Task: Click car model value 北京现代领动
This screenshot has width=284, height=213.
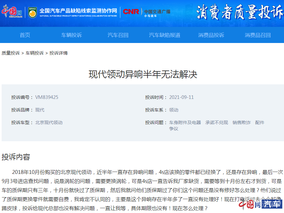Action: pos(49,123)
